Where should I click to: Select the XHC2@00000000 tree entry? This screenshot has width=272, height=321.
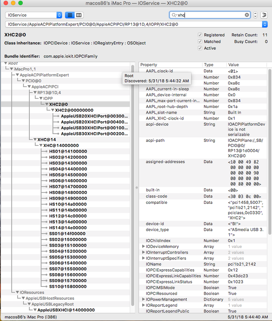pos(74,110)
